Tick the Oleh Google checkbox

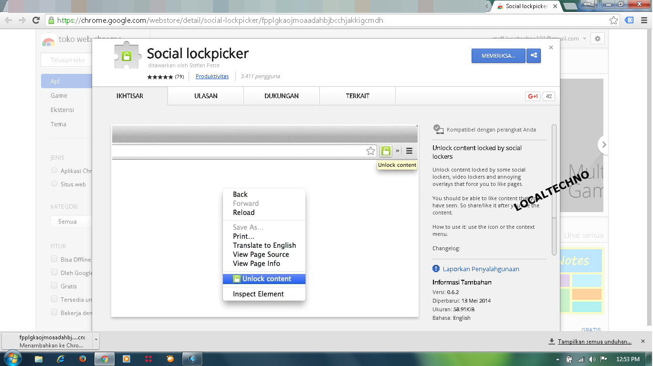54,273
